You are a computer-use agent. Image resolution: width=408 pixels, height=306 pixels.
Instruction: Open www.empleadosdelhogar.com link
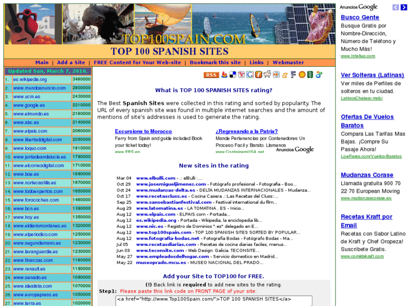tap(172, 257)
